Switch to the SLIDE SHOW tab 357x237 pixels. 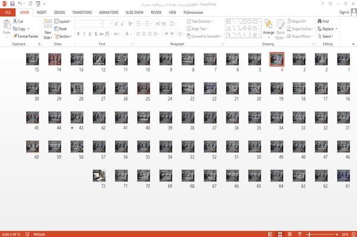[134, 12]
